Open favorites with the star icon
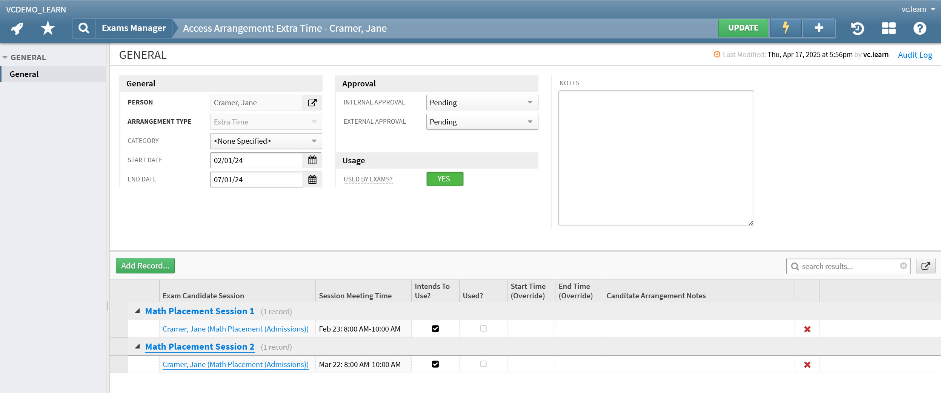Image resolution: width=941 pixels, height=393 pixels. (48, 28)
